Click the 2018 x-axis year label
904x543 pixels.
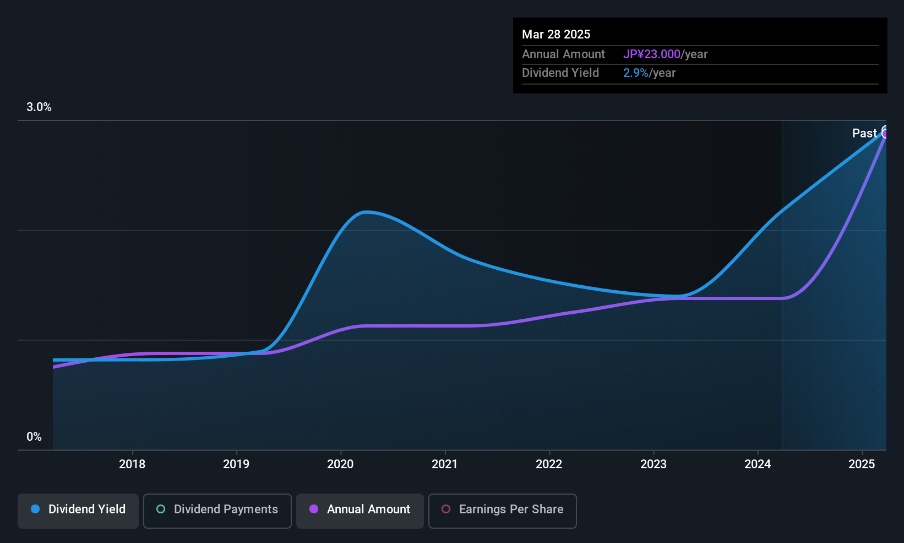[132, 464]
